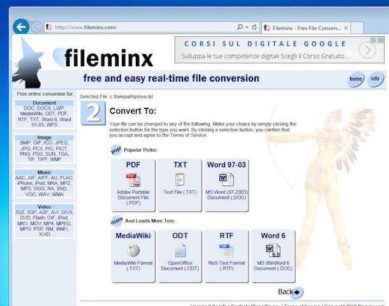Screen dimensions: 389x306
Task: Select the Text File (.TXT) label
Action: [180, 192]
